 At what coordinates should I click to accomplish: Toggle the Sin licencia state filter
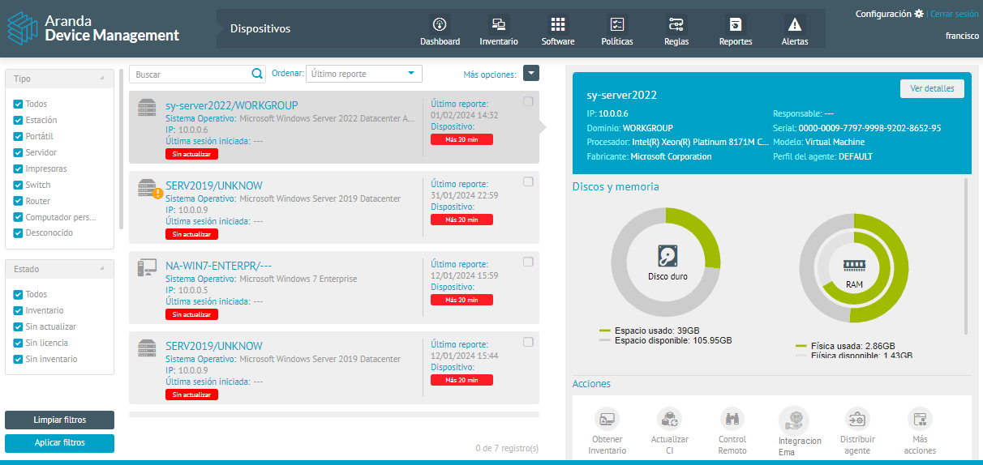coord(18,343)
